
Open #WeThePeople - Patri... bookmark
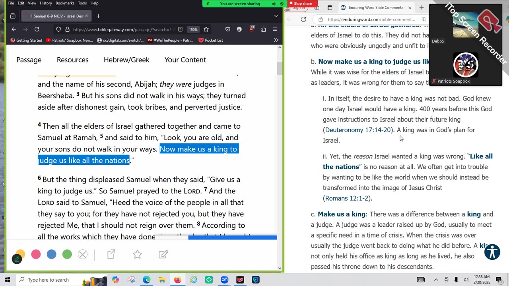(171, 40)
